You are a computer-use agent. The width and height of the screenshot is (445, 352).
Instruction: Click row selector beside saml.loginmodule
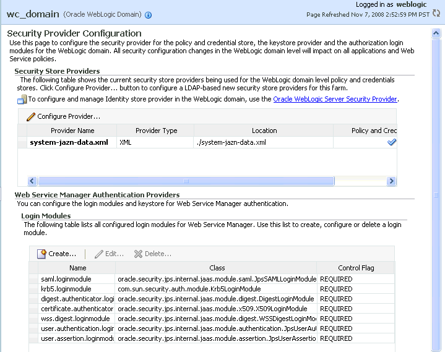(34, 279)
